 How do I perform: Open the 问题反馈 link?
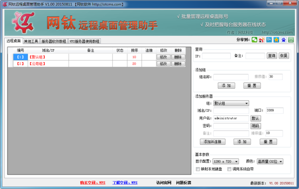click(183, 183)
